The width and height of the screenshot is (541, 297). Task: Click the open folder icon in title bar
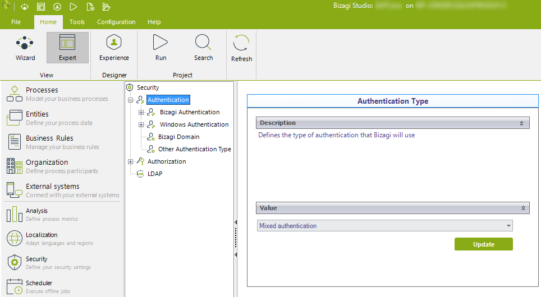pos(106,7)
